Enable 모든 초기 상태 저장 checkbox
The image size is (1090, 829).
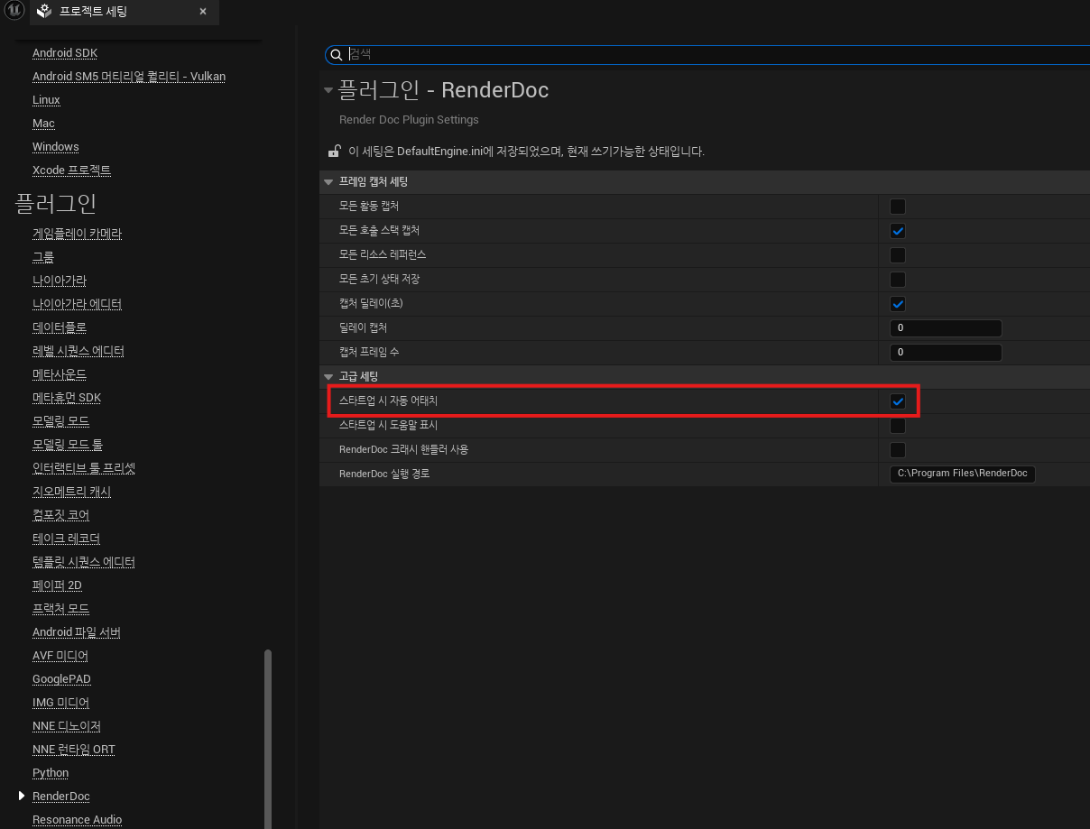898,280
